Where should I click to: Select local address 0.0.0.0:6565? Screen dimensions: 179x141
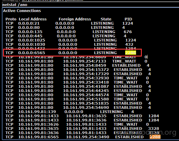coord(32,53)
